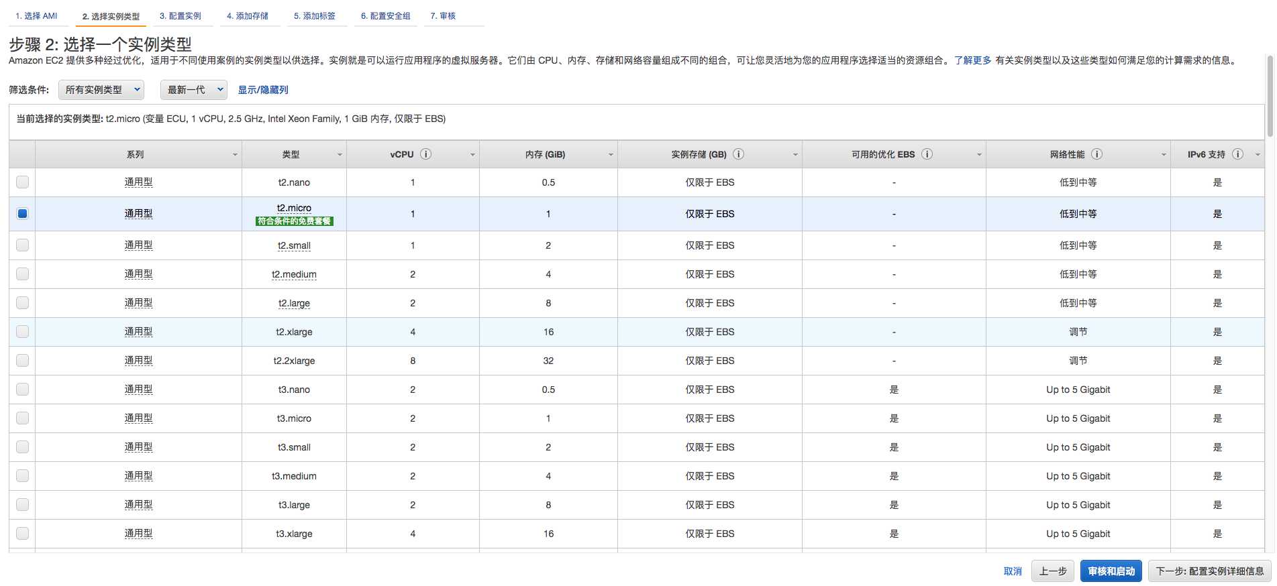Click the 网络性能 info icon
The height and width of the screenshot is (586, 1277).
1096,154
